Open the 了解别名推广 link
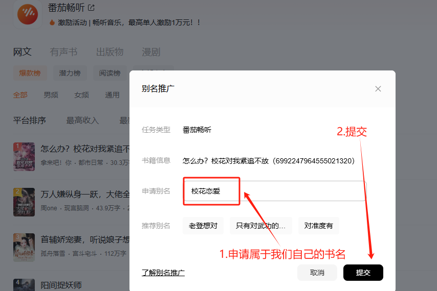 [163, 273]
